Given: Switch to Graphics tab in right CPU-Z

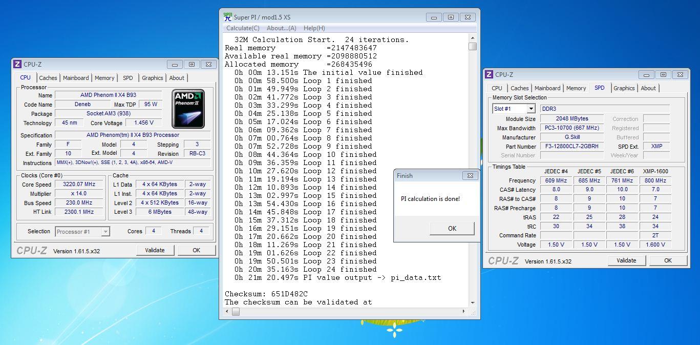Looking at the screenshot, I should click(x=624, y=88).
